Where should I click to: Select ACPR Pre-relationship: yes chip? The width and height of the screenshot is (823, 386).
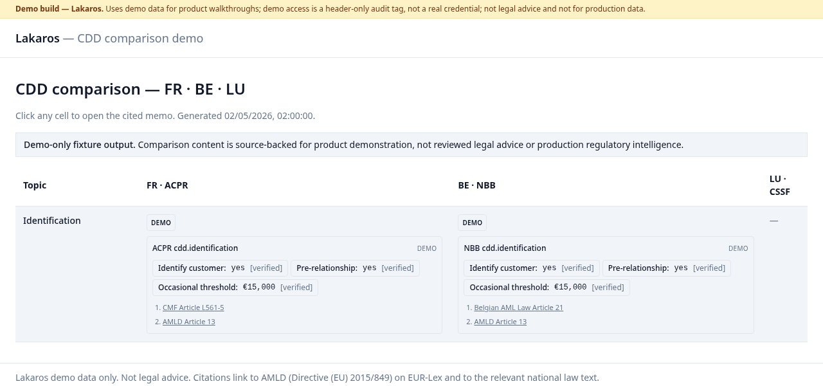pos(355,268)
